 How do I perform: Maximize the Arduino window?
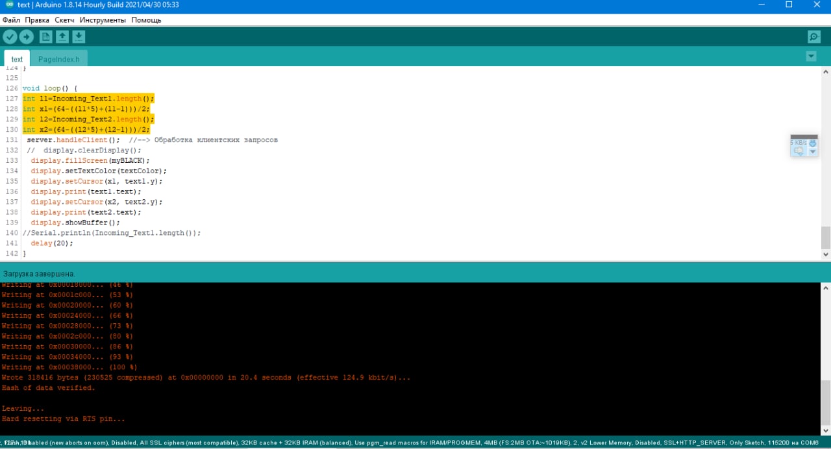(789, 5)
